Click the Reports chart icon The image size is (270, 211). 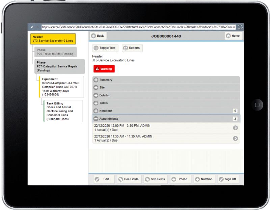[126, 48]
